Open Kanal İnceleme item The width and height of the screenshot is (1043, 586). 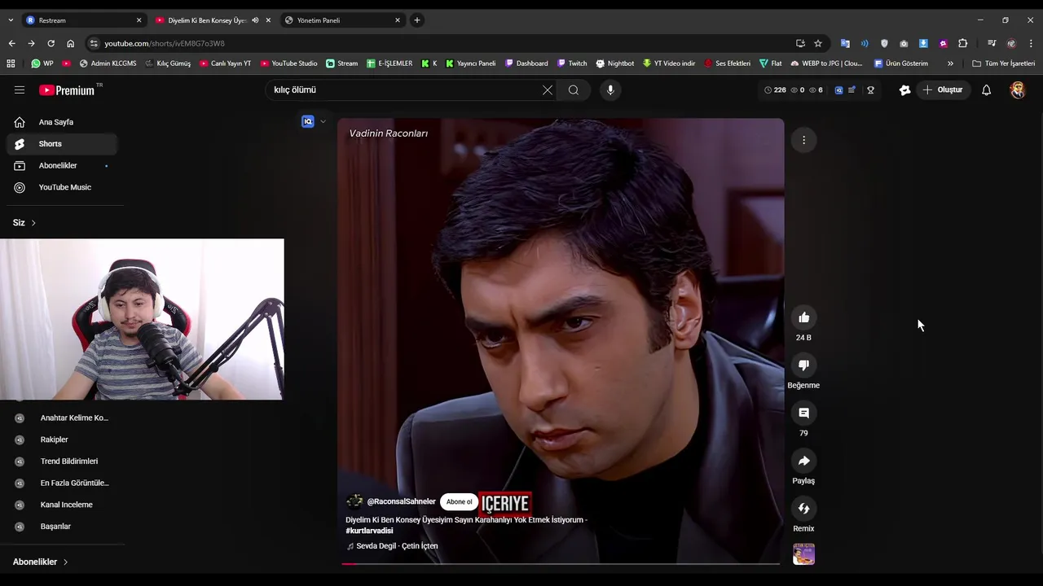click(x=62, y=505)
